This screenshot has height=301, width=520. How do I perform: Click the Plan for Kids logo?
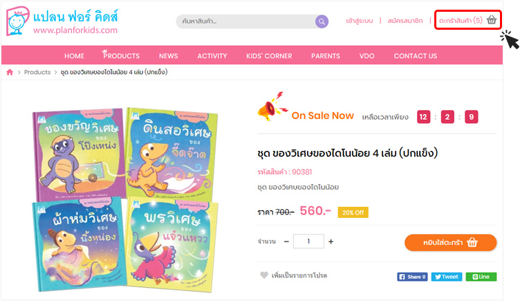(62, 21)
